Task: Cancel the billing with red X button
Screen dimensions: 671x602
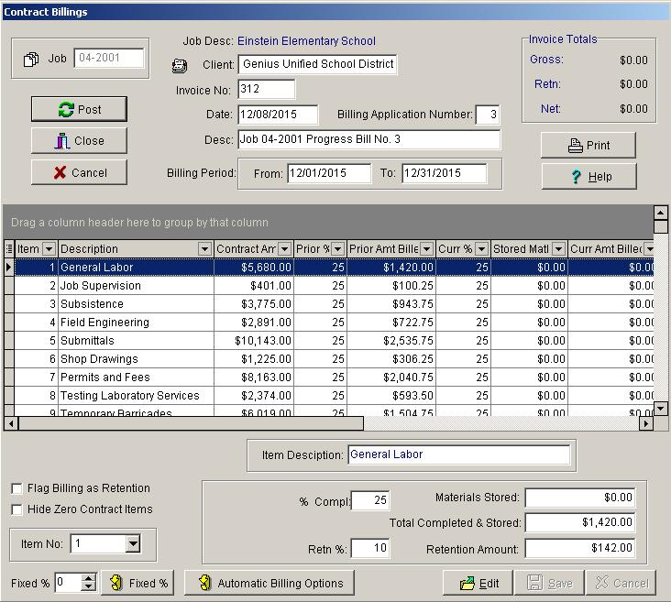Action: click(x=79, y=172)
